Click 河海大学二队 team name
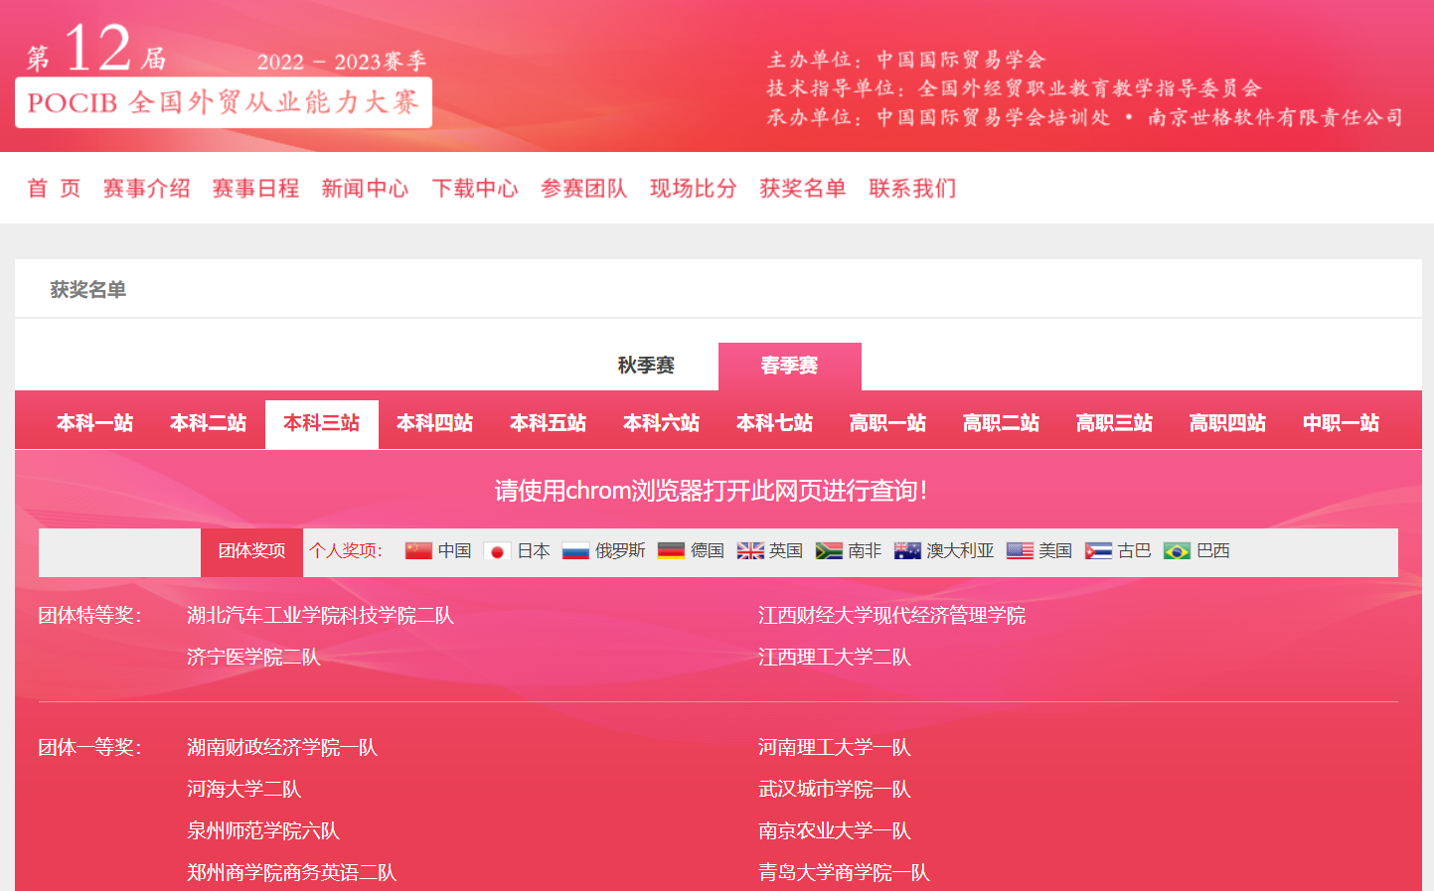1434x891 pixels. click(243, 790)
